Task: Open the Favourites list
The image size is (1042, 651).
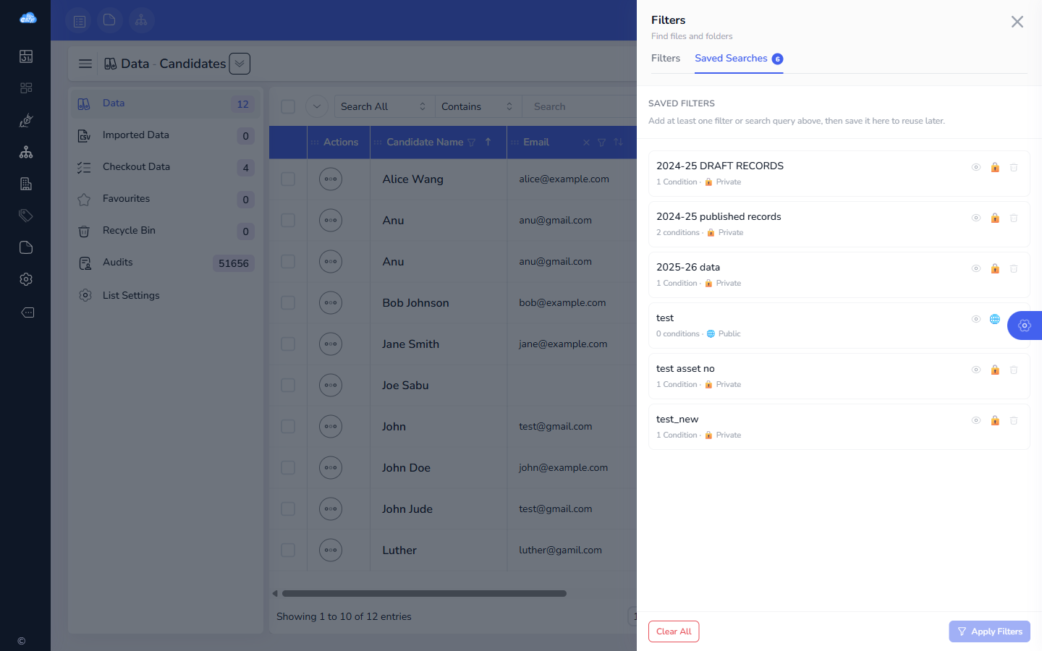Action: click(x=166, y=199)
